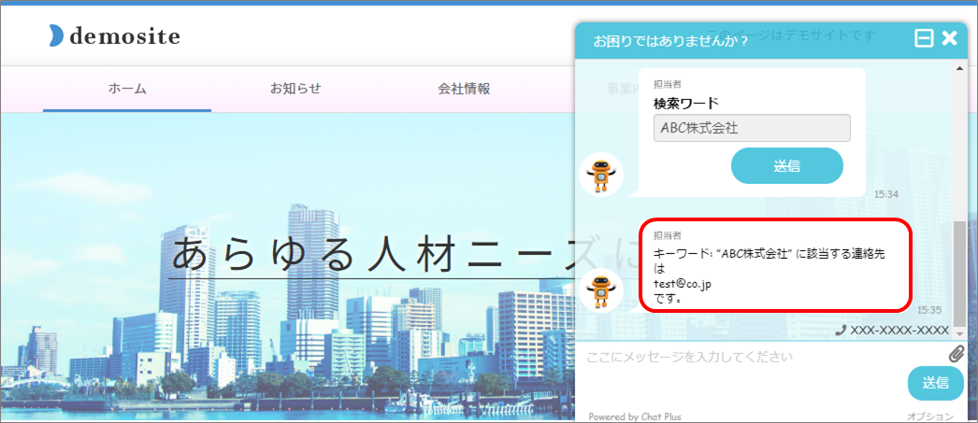Click the chat scrollbar thumb
This screenshot has height=423, width=978.
pos(958,273)
